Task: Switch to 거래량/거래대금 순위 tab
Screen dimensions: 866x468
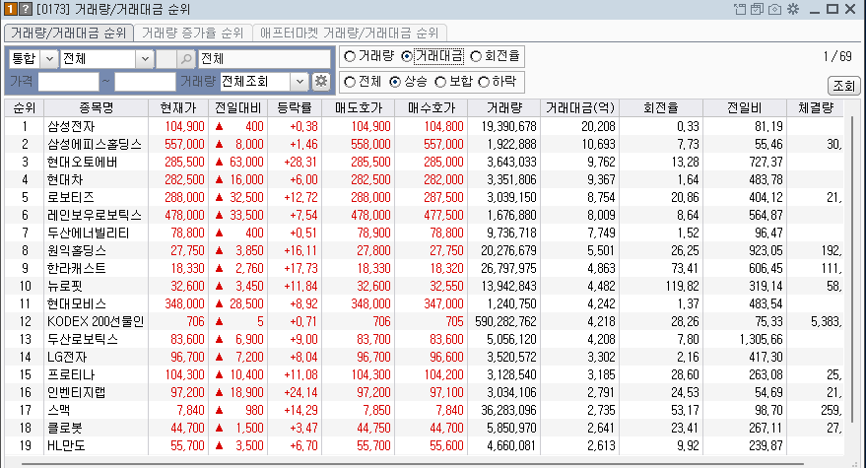Action: tap(69, 33)
